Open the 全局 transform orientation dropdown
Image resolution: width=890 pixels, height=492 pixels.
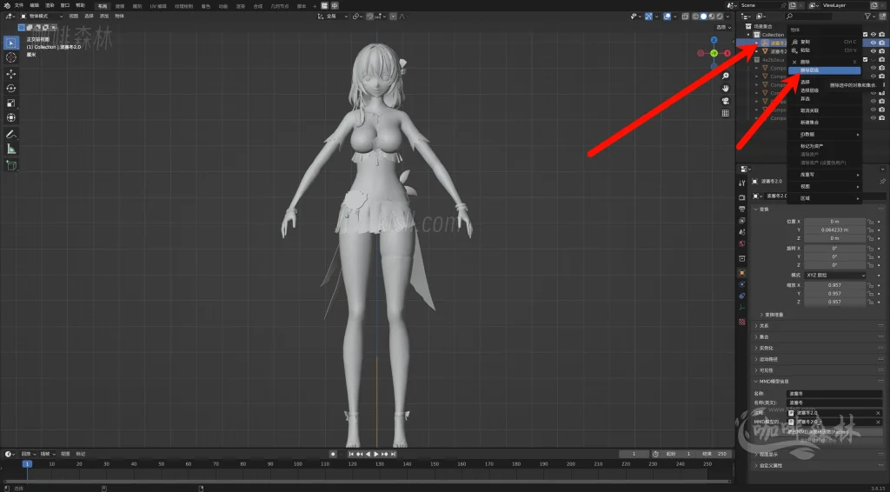[333, 17]
